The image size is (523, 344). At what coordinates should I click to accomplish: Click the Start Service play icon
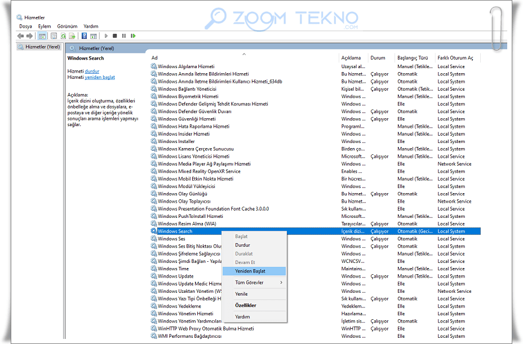coord(106,35)
